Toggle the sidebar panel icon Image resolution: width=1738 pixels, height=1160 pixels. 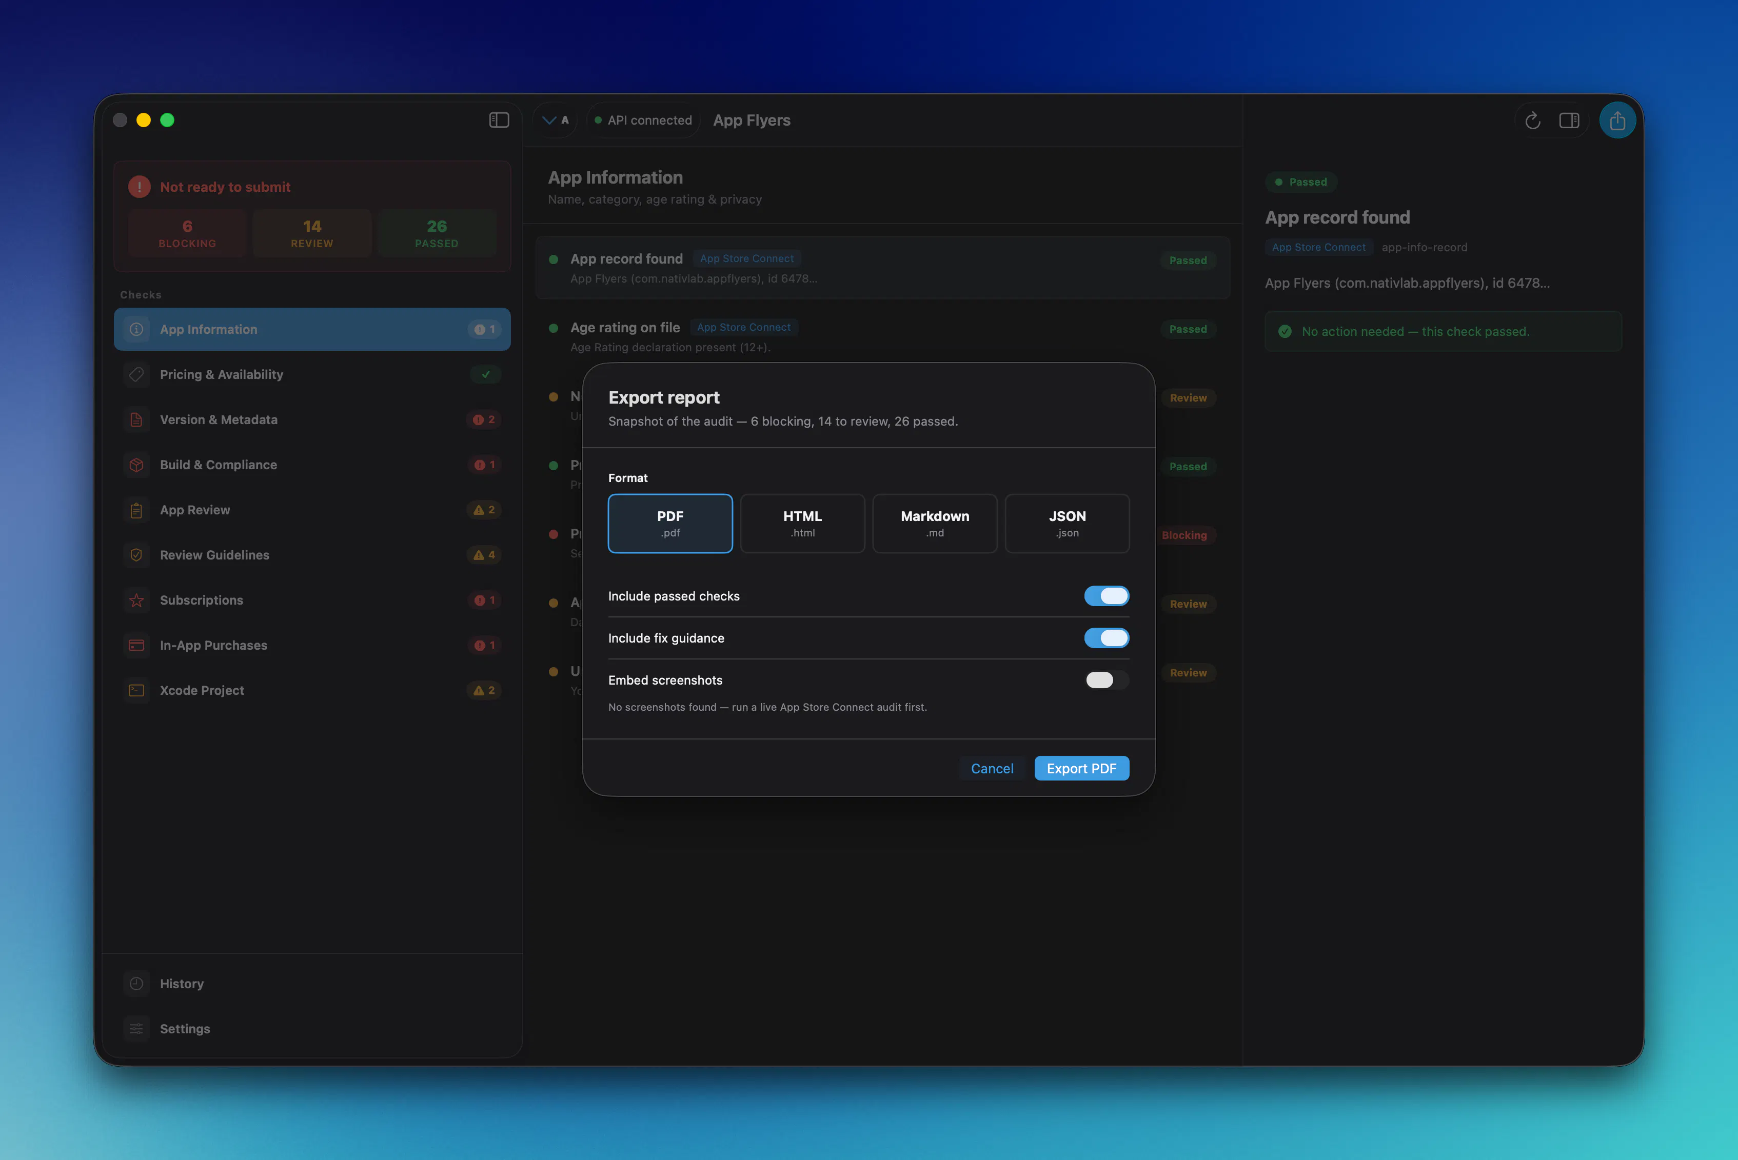coord(499,120)
